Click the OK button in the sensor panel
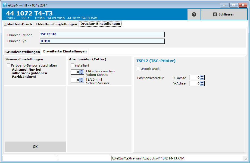This screenshot has width=250, height=163. (x=35, y=146)
